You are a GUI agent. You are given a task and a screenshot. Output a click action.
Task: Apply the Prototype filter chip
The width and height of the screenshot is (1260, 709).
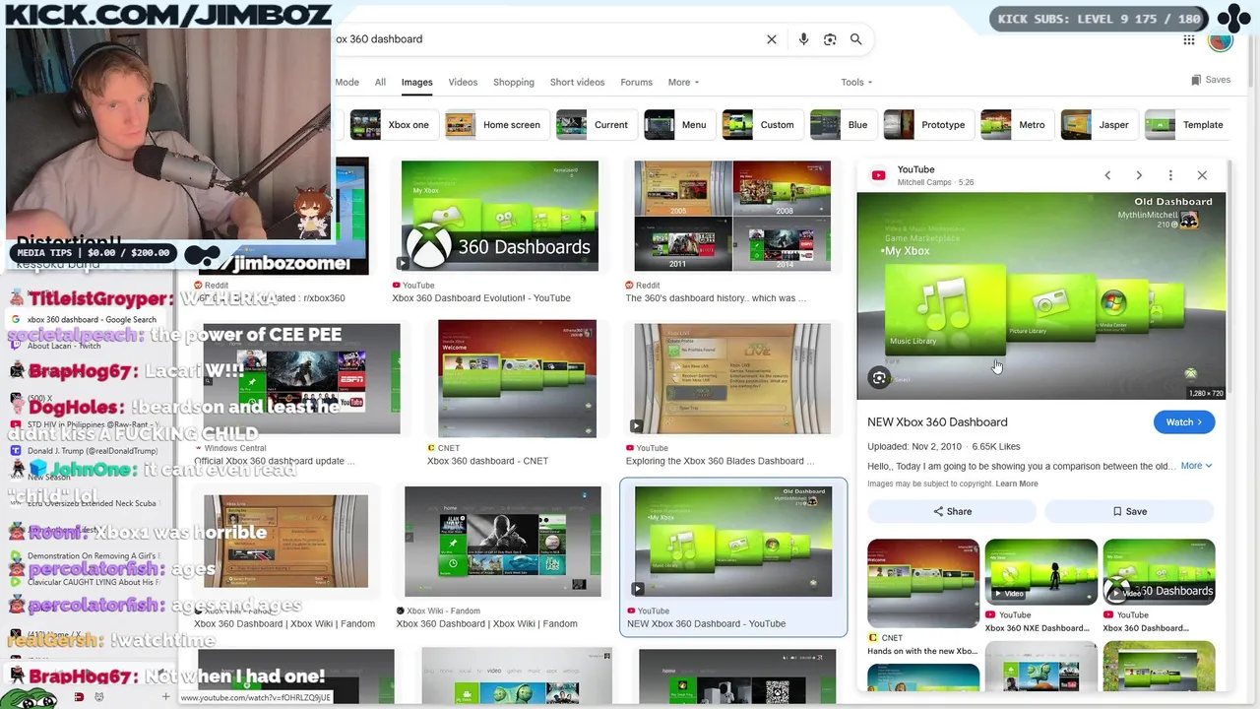point(926,125)
